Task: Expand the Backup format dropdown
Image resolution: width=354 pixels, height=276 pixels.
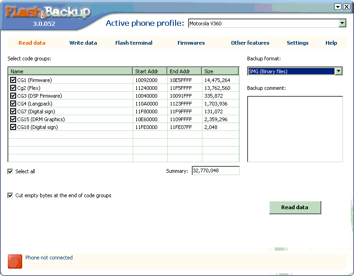Action: click(x=338, y=71)
